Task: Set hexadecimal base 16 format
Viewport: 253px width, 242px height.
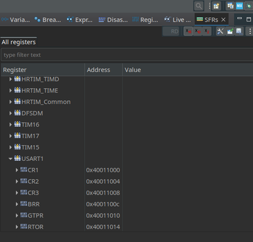Action: [x=188, y=32]
